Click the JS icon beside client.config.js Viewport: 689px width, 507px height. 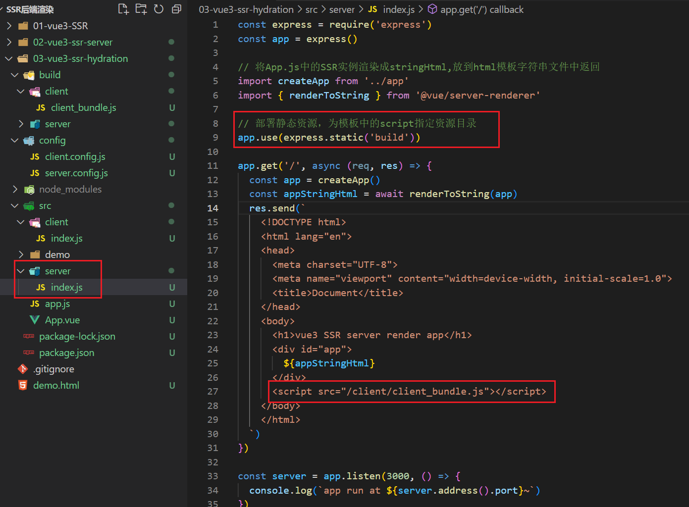click(35, 156)
